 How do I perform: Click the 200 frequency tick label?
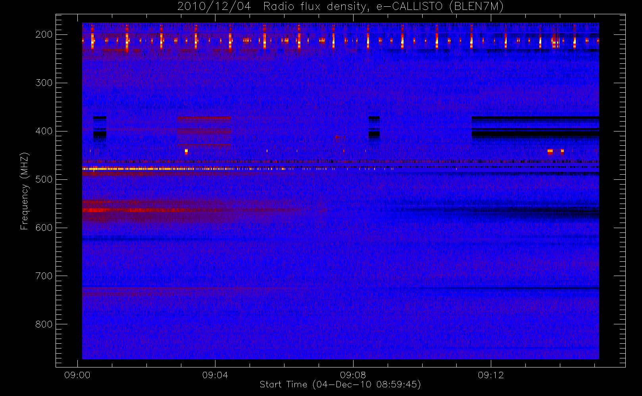(x=44, y=34)
